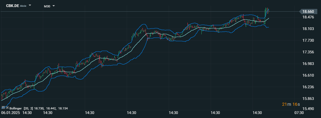Click the 07:30 time axis label

coord(299,113)
